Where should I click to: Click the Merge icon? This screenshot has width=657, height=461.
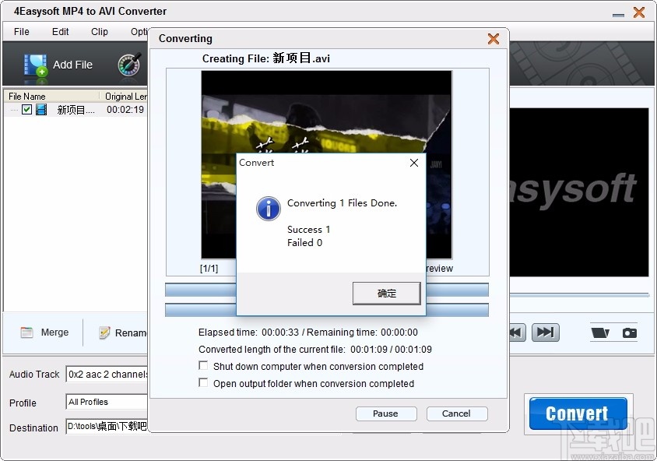(28, 332)
